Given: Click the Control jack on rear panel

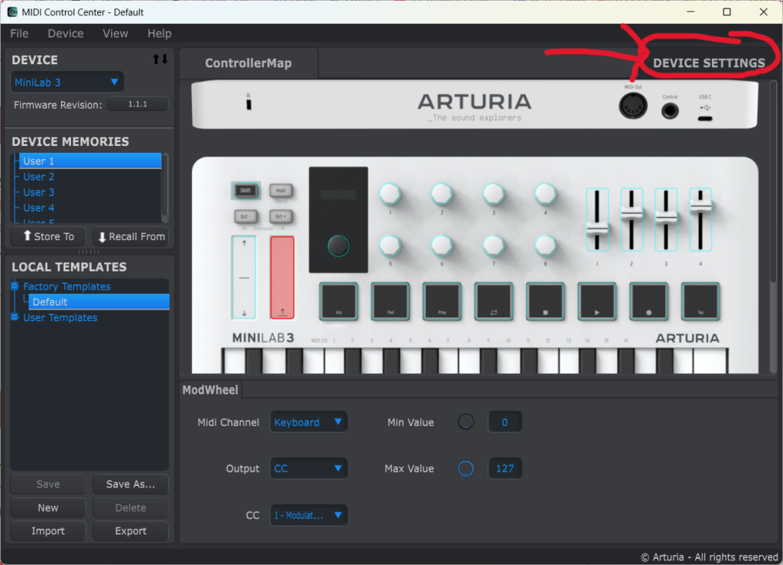Looking at the screenshot, I should [x=670, y=110].
